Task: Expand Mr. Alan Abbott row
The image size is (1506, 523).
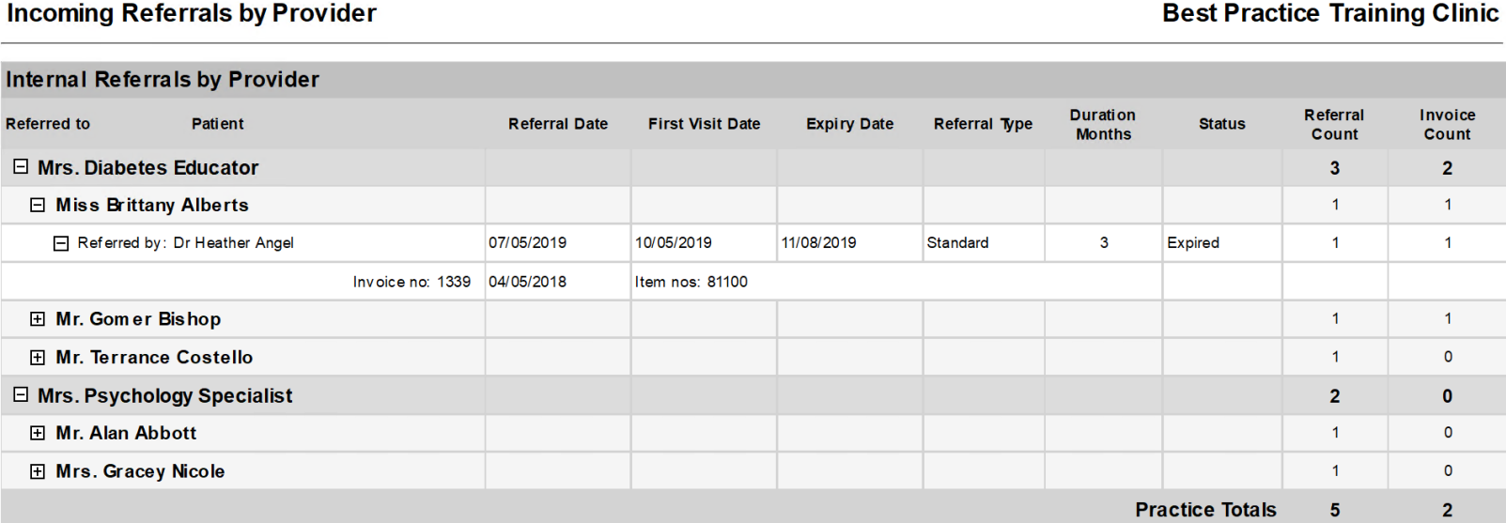Action: pyautogui.click(x=38, y=433)
